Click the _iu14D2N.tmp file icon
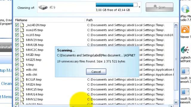 click(x=22, y=25)
